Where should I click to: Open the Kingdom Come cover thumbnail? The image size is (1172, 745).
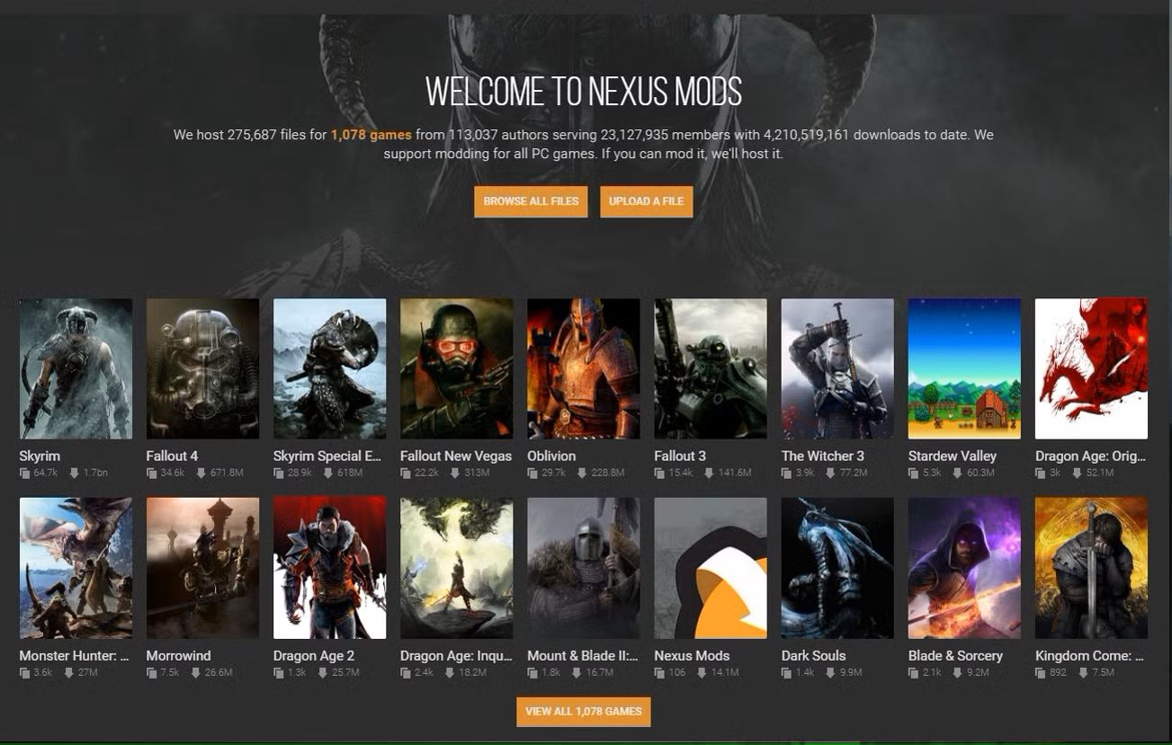pos(1091,568)
